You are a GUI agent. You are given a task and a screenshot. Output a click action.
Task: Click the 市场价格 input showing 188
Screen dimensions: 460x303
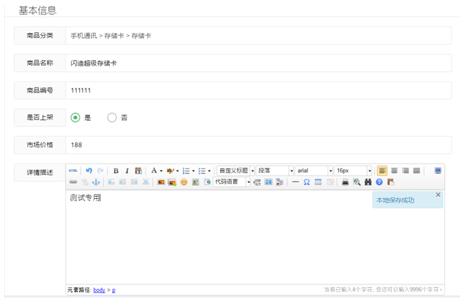(259, 145)
